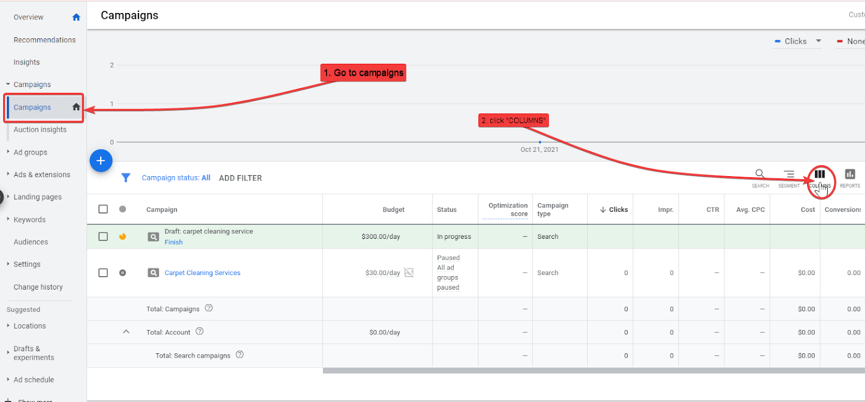
Task: Click $0.00/day in Total: Account row
Action: click(x=385, y=332)
